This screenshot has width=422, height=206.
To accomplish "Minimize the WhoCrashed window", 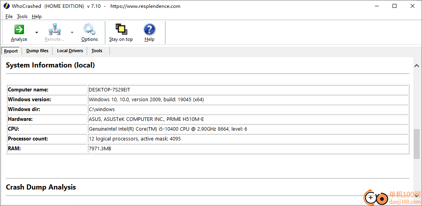I will click(377, 6).
